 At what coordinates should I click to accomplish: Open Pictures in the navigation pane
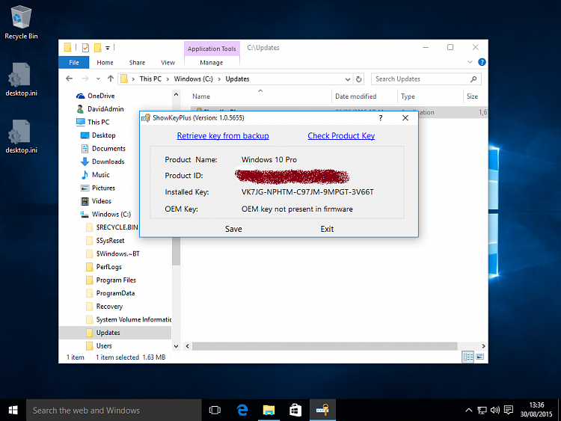pyautogui.click(x=98, y=188)
